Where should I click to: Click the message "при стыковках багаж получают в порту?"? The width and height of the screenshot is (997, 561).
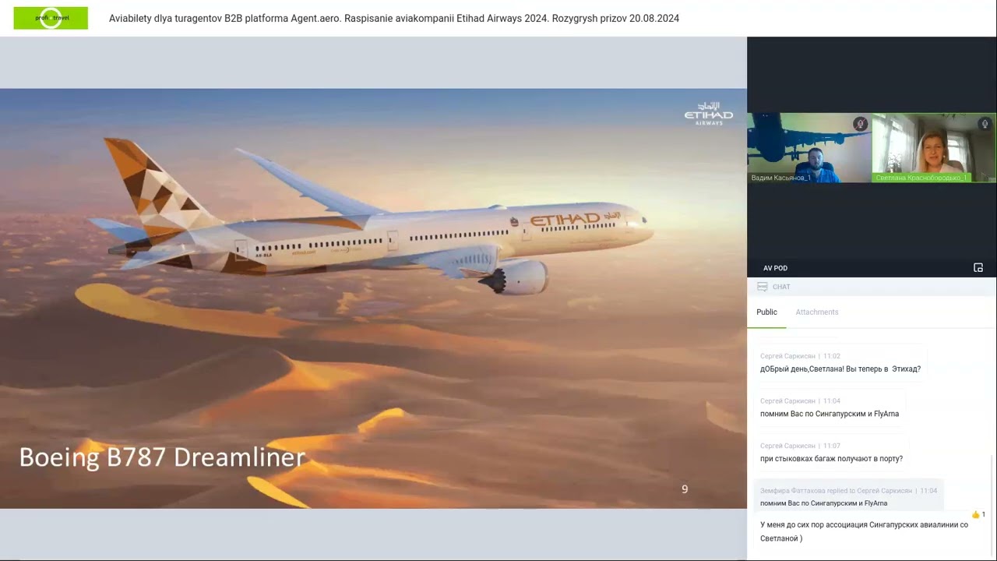point(832,459)
